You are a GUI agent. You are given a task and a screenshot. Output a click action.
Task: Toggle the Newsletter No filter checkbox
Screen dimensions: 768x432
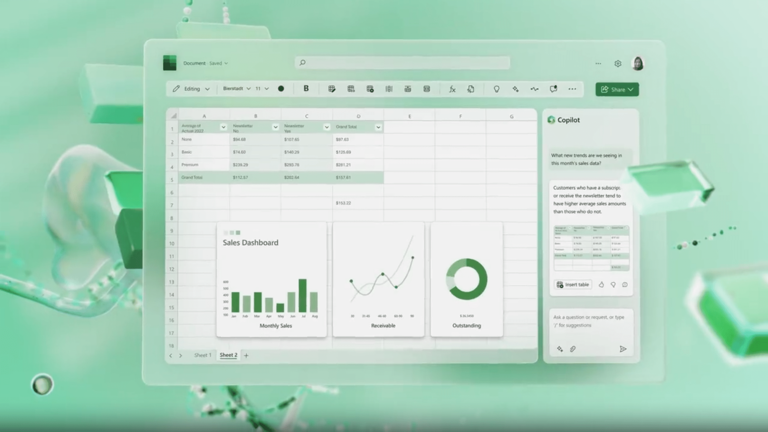tap(275, 127)
